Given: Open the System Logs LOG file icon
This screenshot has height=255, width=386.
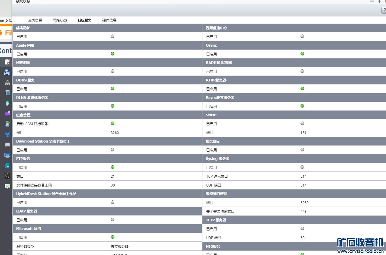Looking at the screenshot, I should pos(7,166).
